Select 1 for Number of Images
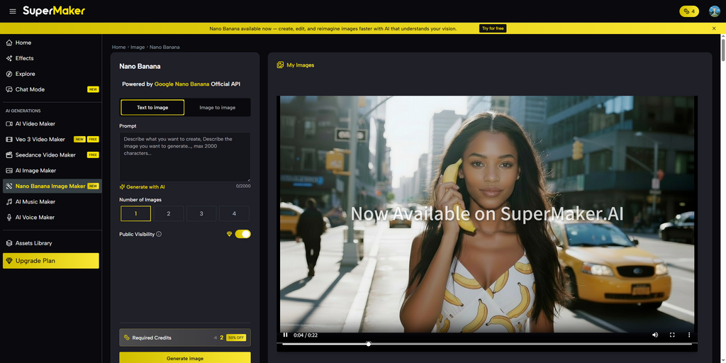The image size is (726, 363). tap(135, 213)
